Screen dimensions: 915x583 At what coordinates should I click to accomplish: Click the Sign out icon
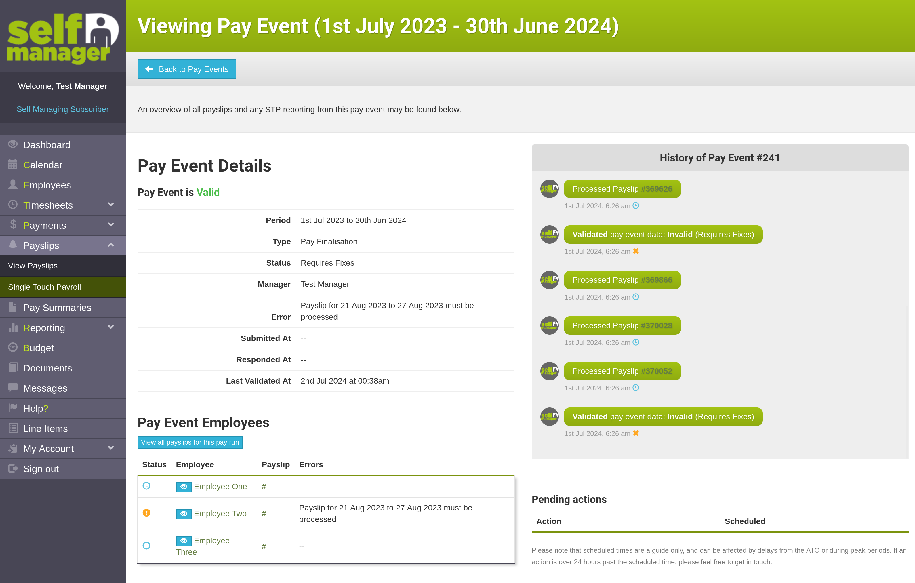[x=13, y=468]
